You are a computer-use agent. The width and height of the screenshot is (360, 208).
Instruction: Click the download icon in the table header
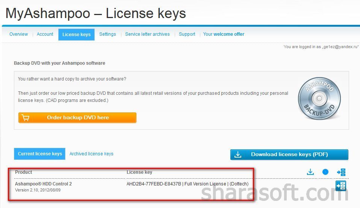(310, 172)
